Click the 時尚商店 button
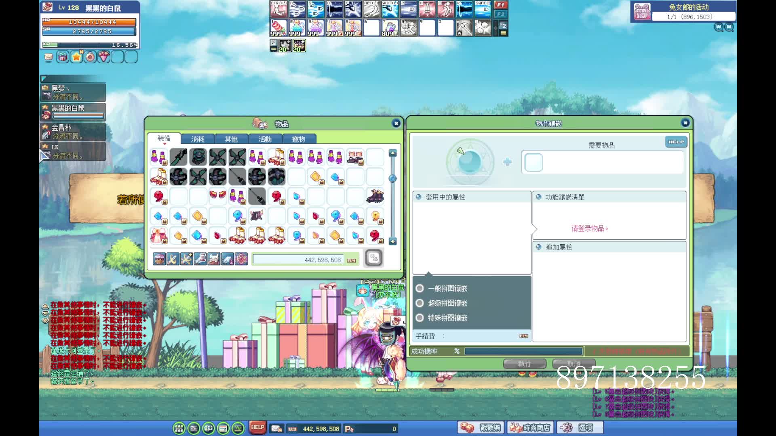The width and height of the screenshot is (776, 436). click(x=530, y=428)
